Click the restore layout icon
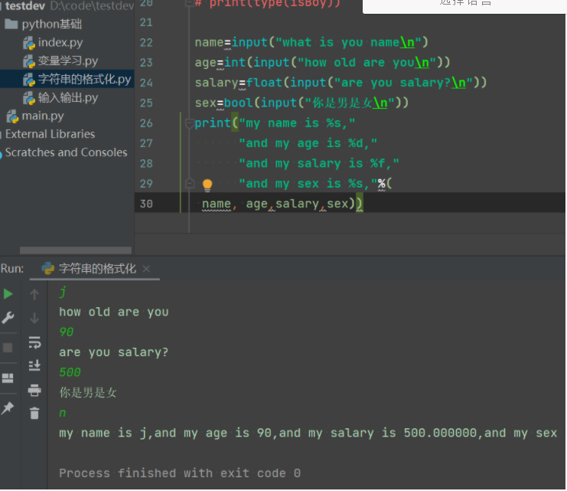Screen dimensions: 567x491 pyautogui.click(x=8, y=378)
